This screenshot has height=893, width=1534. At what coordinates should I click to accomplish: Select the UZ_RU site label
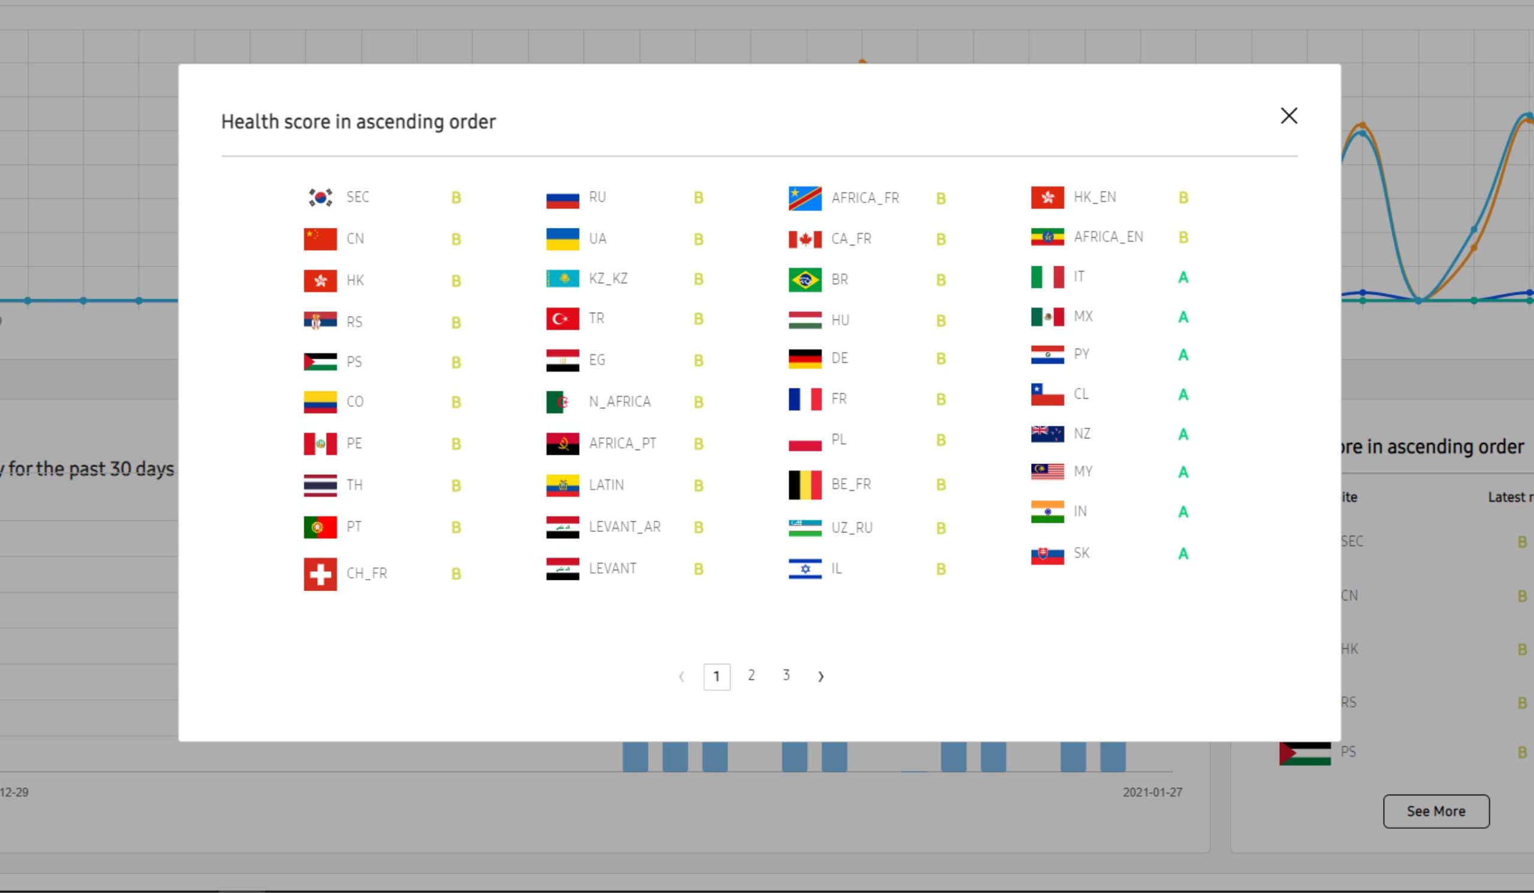coord(851,527)
